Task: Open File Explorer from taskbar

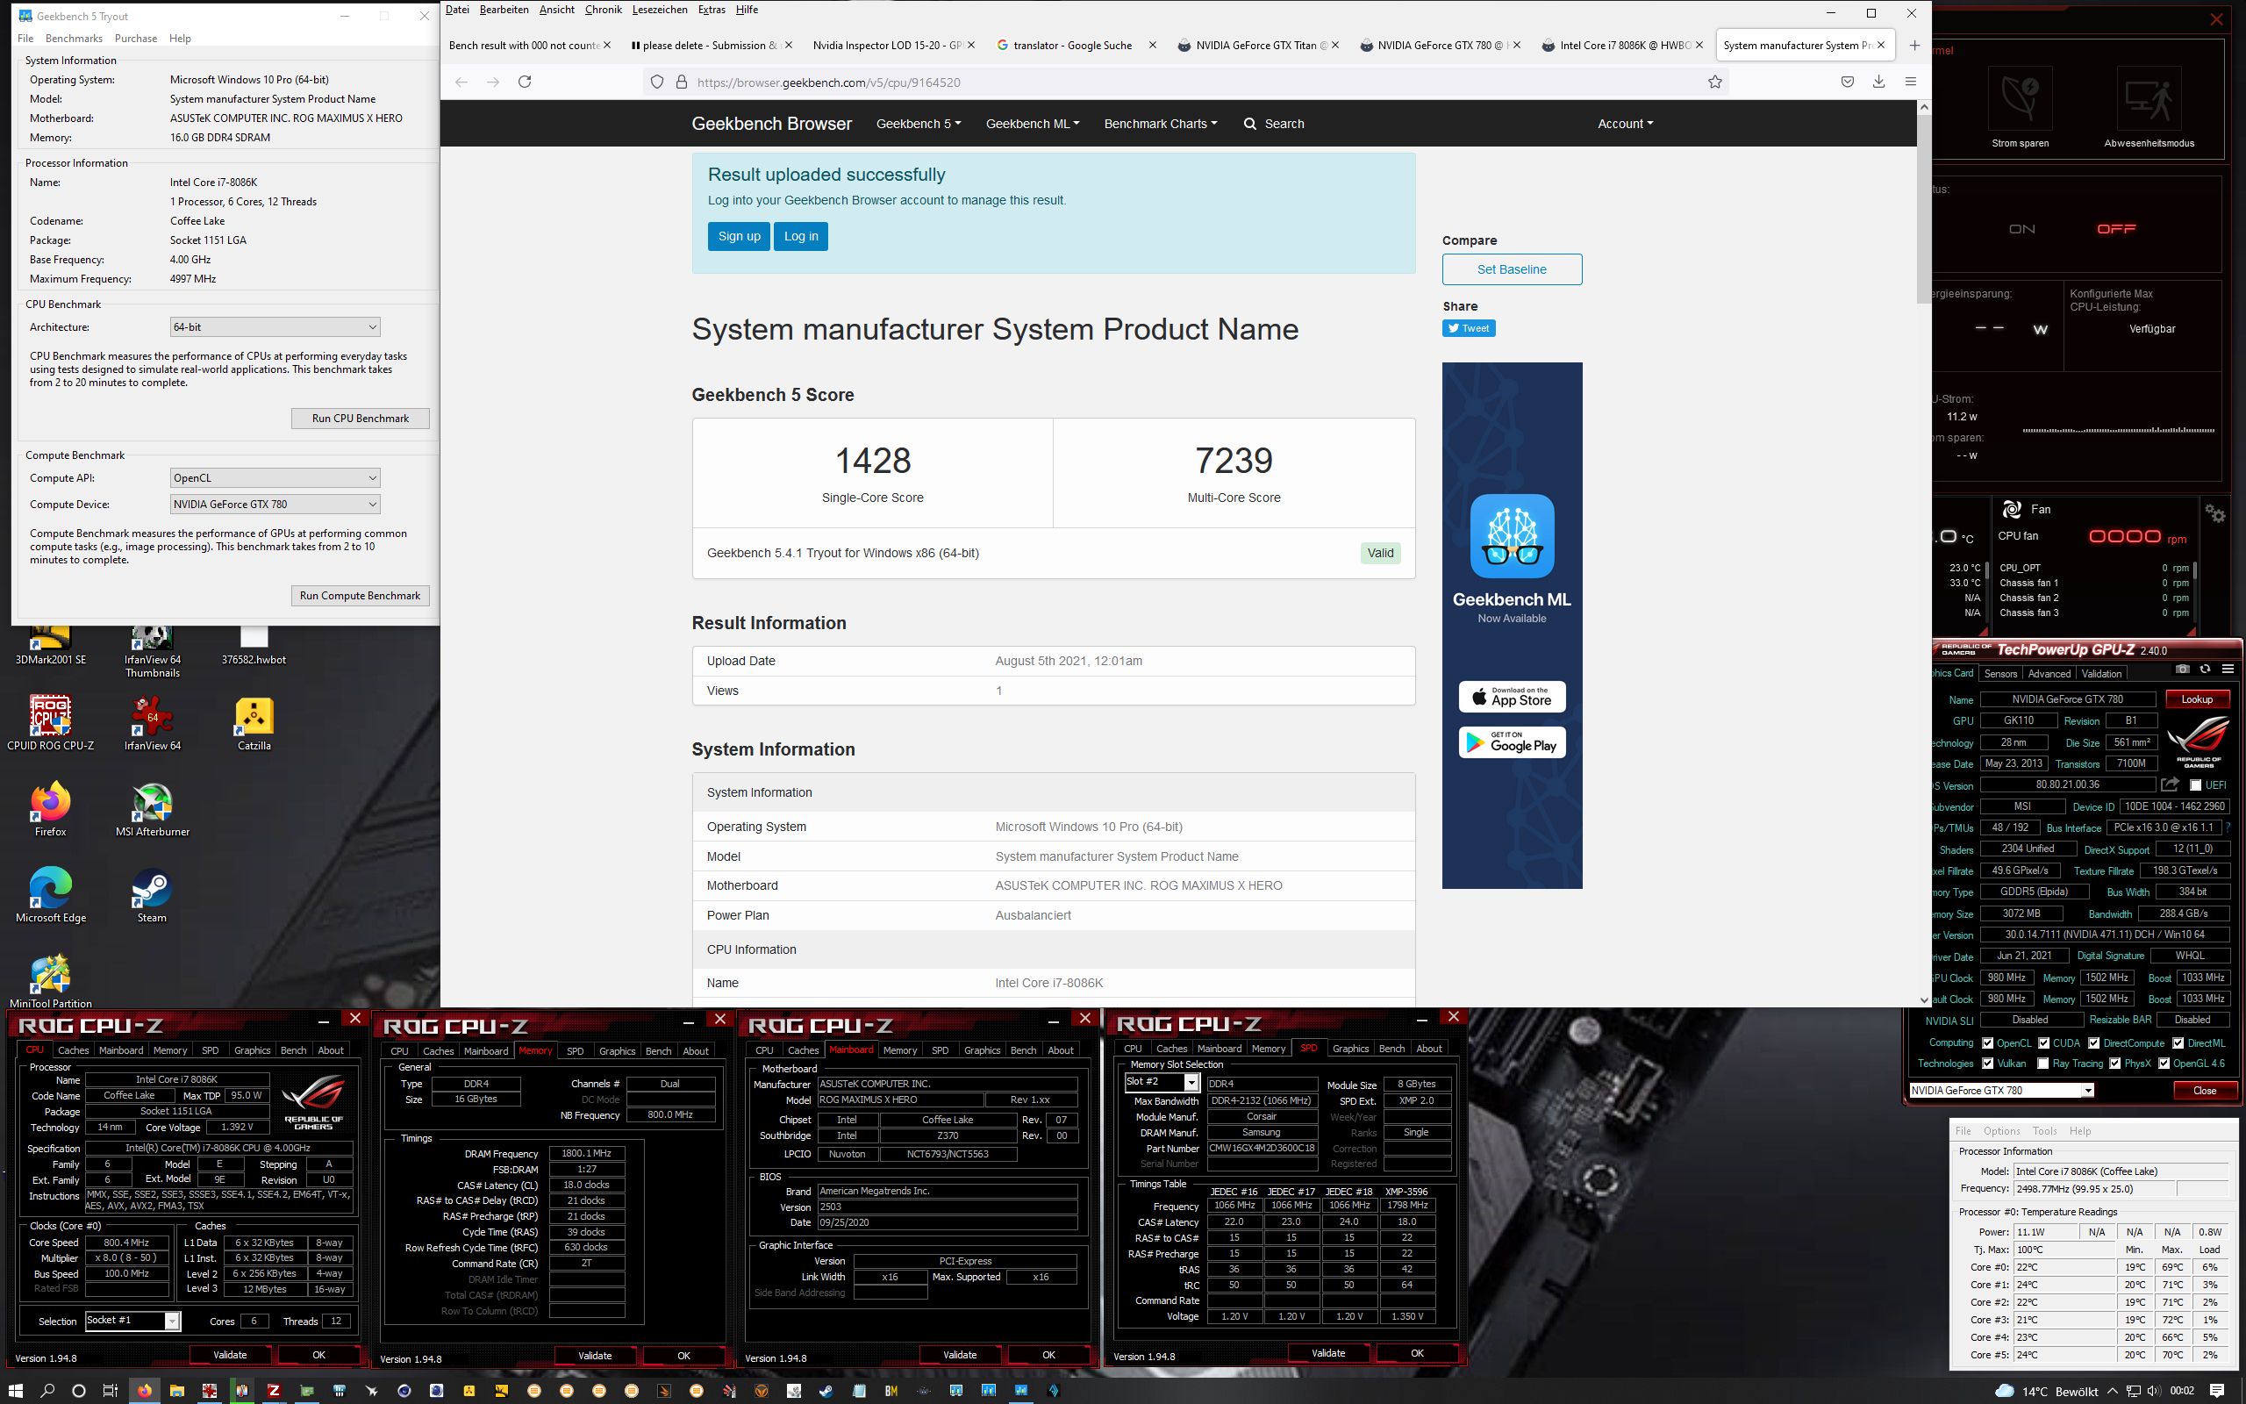Action: click(176, 1390)
